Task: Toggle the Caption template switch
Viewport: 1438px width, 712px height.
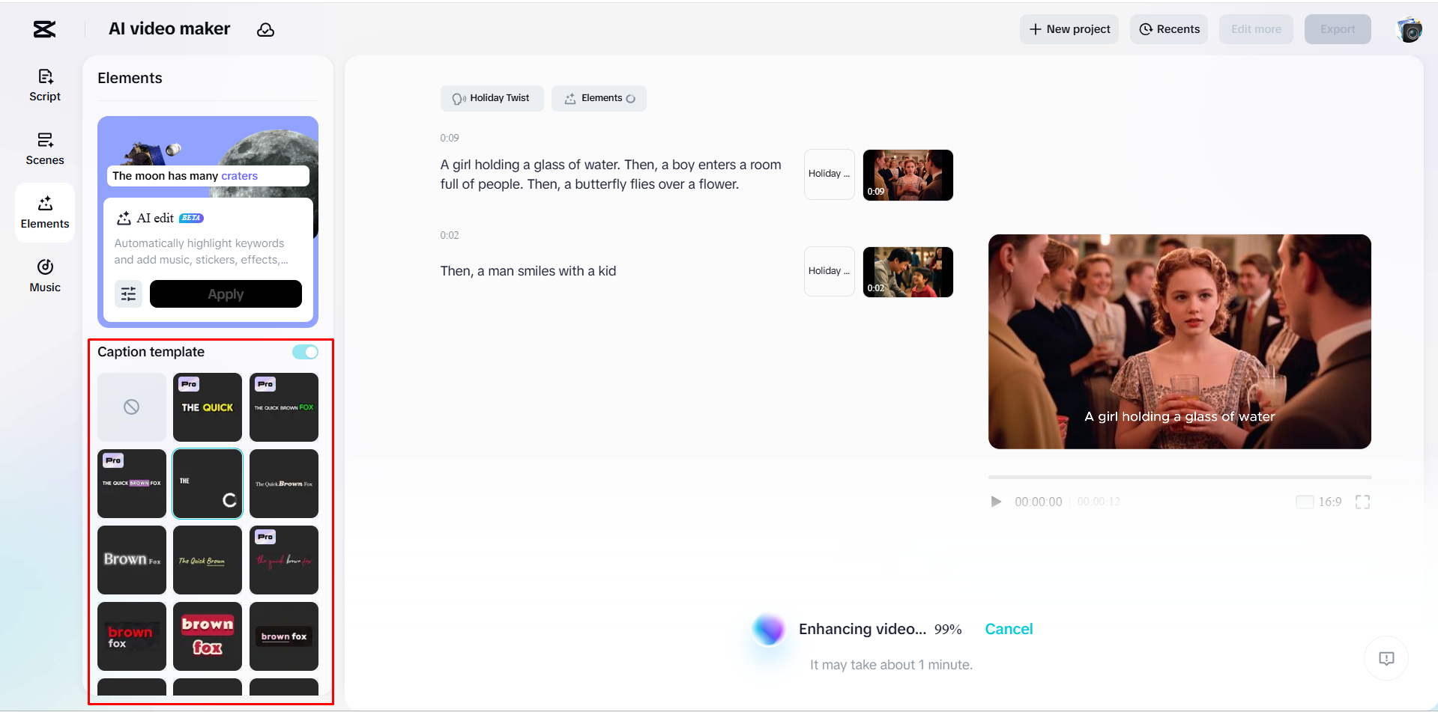Action: 305,352
